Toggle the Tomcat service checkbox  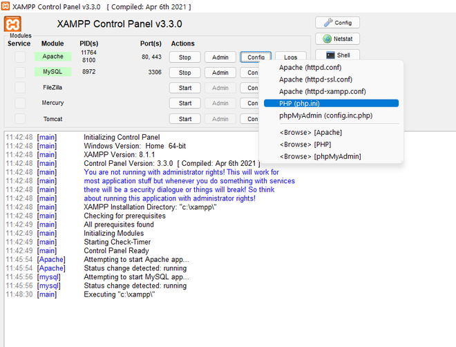pos(20,119)
